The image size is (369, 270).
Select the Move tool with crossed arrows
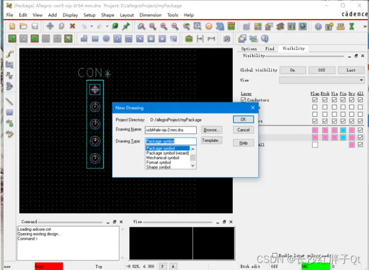pyautogui.click(x=50, y=26)
